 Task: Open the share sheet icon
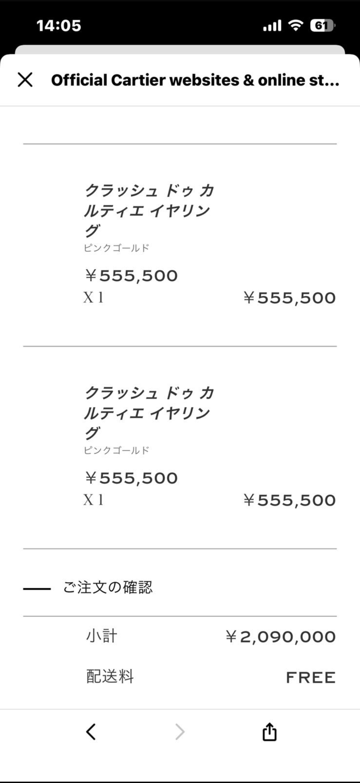[269, 732]
